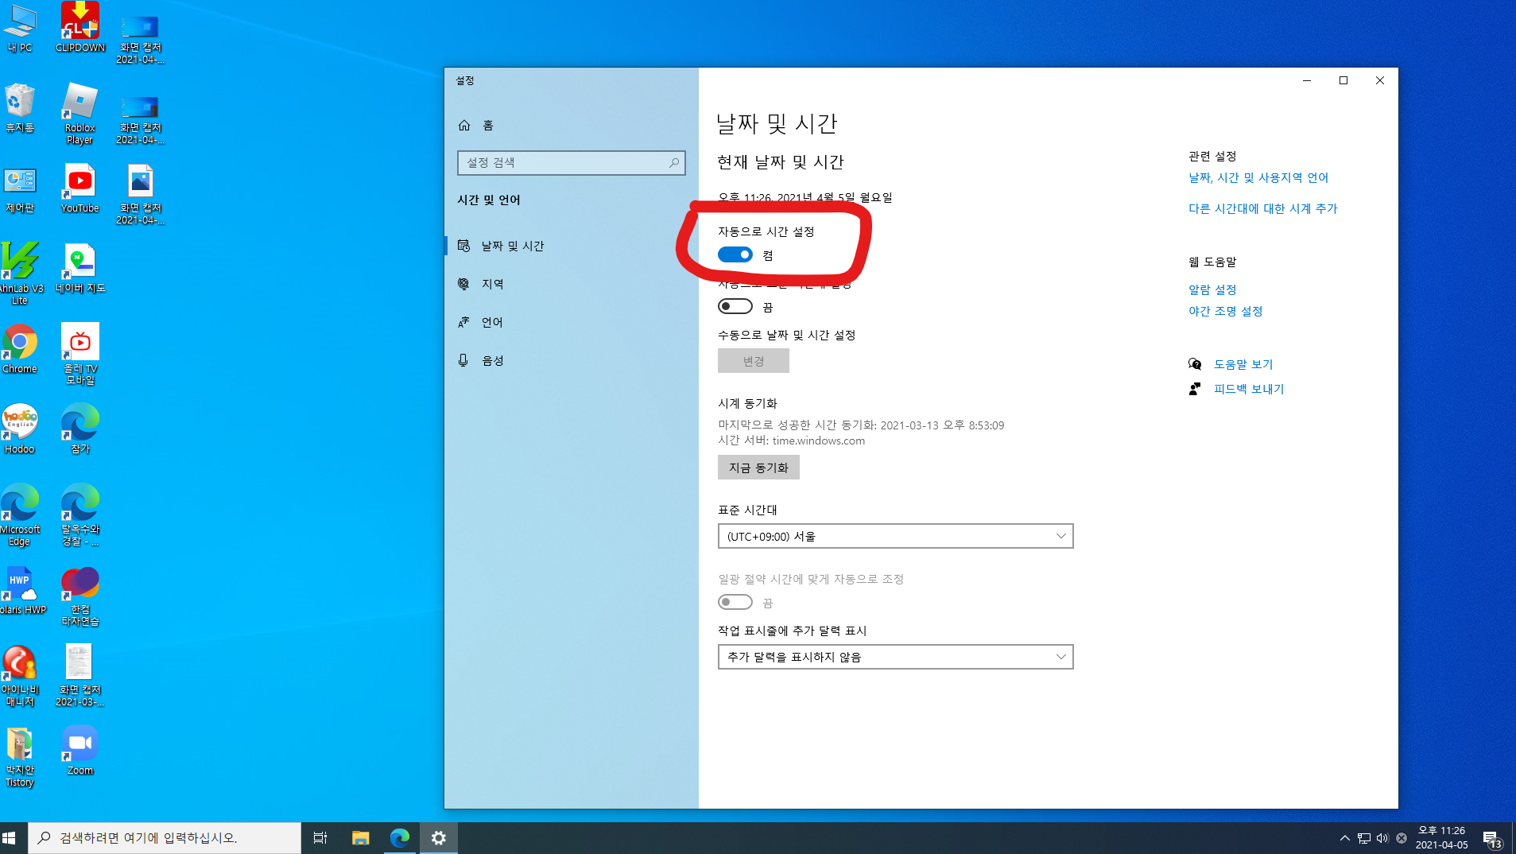Open the 참가 Edge shortcut on desktop

[80, 429]
